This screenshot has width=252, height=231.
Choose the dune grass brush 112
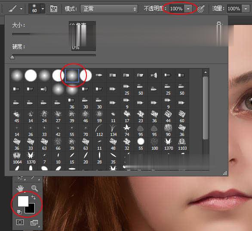[x=99, y=130]
